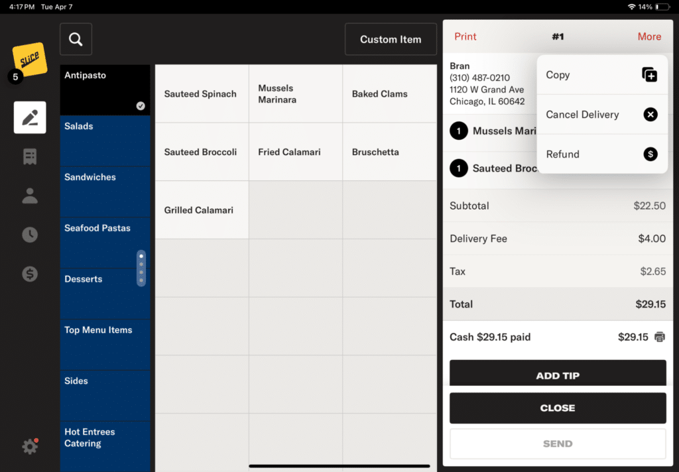Click the customer name Bran
The height and width of the screenshot is (472, 679).
click(x=460, y=66)
